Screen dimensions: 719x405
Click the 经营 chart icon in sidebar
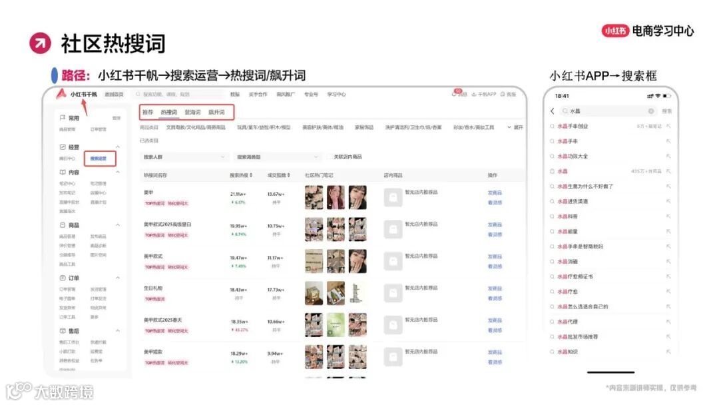point(63,147)
